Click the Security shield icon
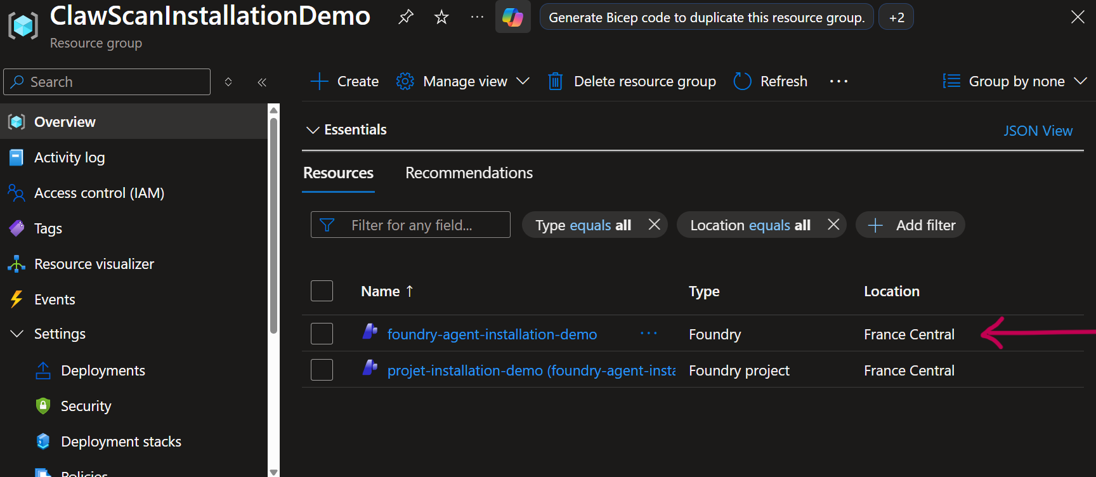This screenshot has width=1096, height=477. tap(43, 406)
